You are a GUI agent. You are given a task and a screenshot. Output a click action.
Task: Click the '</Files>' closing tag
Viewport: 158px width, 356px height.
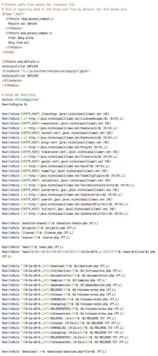pyautogui.click(x=8, y=52)
